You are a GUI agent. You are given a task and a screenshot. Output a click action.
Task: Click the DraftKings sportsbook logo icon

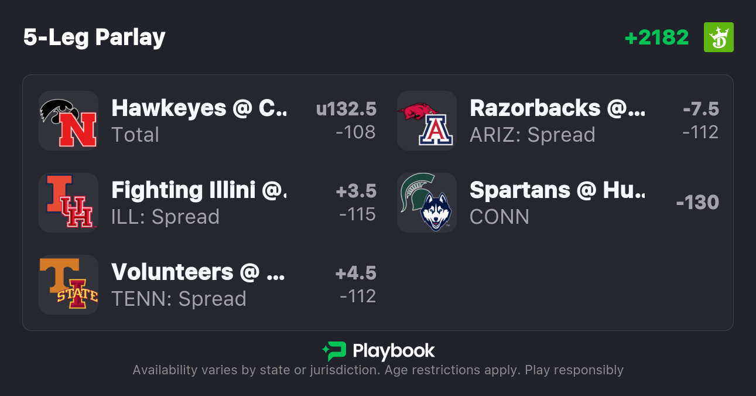[x=719, y=37]
